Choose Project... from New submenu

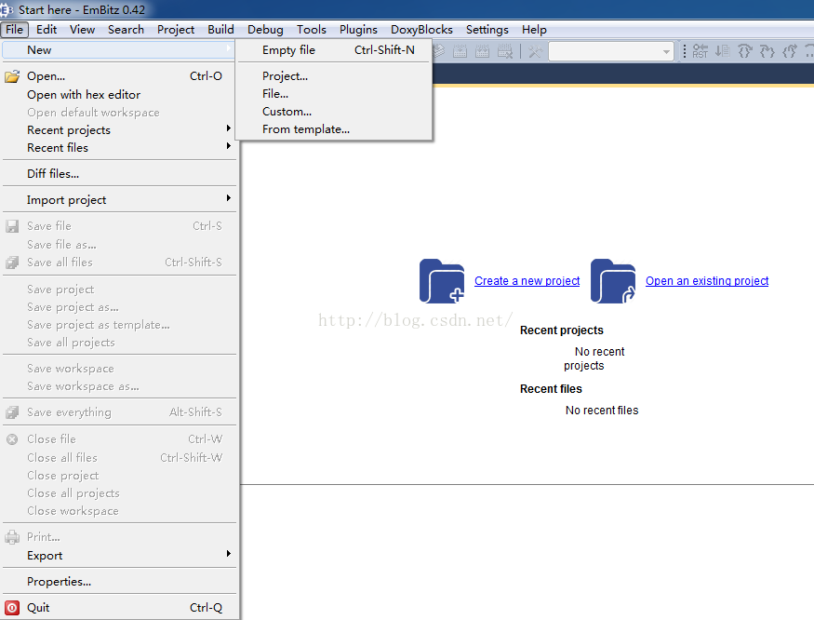coord(334,76)
